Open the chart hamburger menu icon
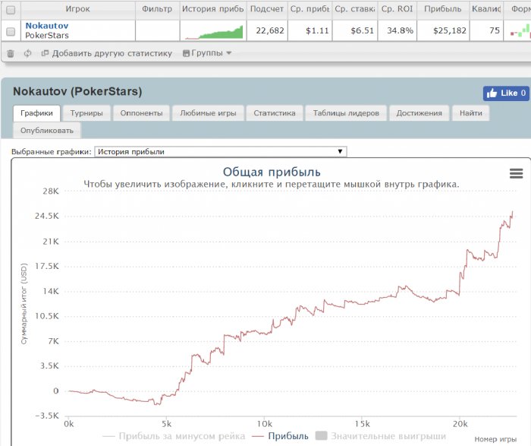This screenshot has height=446, width=531. tap(516, 173)
